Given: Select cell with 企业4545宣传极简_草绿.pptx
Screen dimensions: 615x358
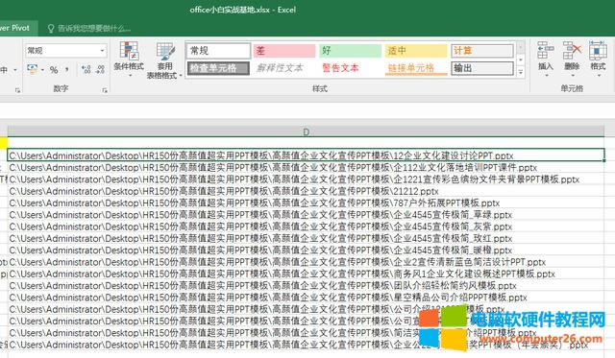Looking at the screenshot, I should (x=306, y=214).
